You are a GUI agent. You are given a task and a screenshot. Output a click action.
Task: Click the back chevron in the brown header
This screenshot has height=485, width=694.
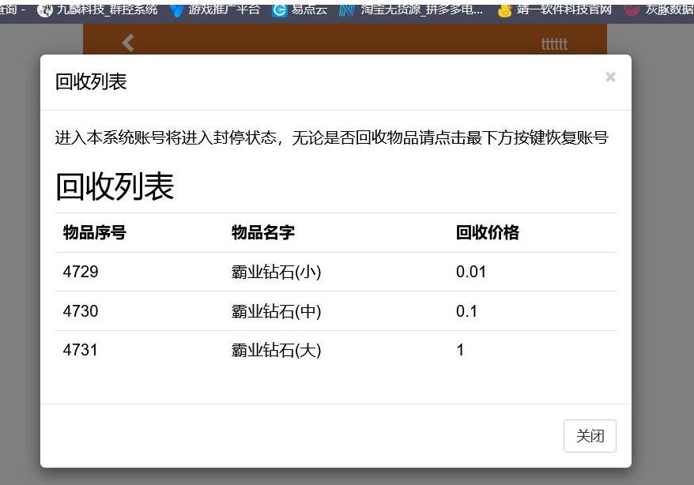(x=128, y=43)
